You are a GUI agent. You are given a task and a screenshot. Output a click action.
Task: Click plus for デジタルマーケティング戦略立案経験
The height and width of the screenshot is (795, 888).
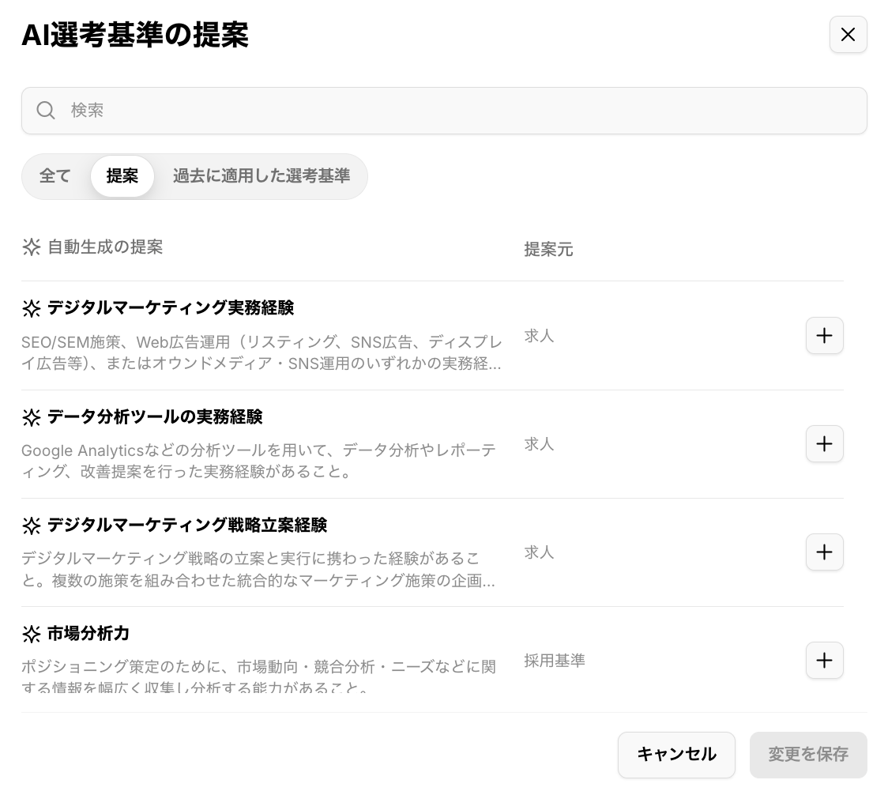pyautogui.click(x=824, y=552)
